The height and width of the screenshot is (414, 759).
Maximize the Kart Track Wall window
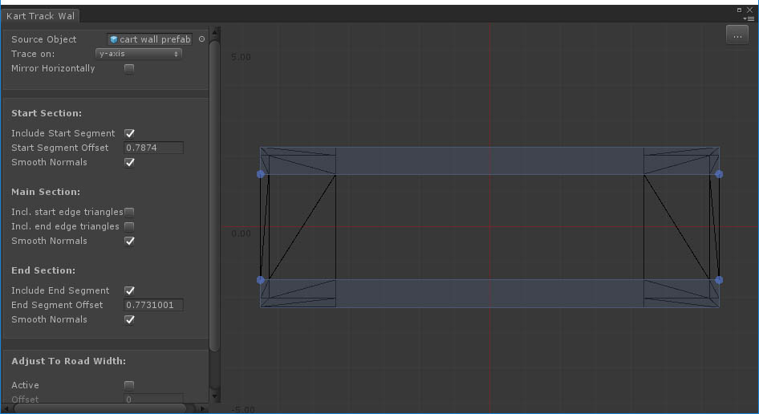[739, 10]
